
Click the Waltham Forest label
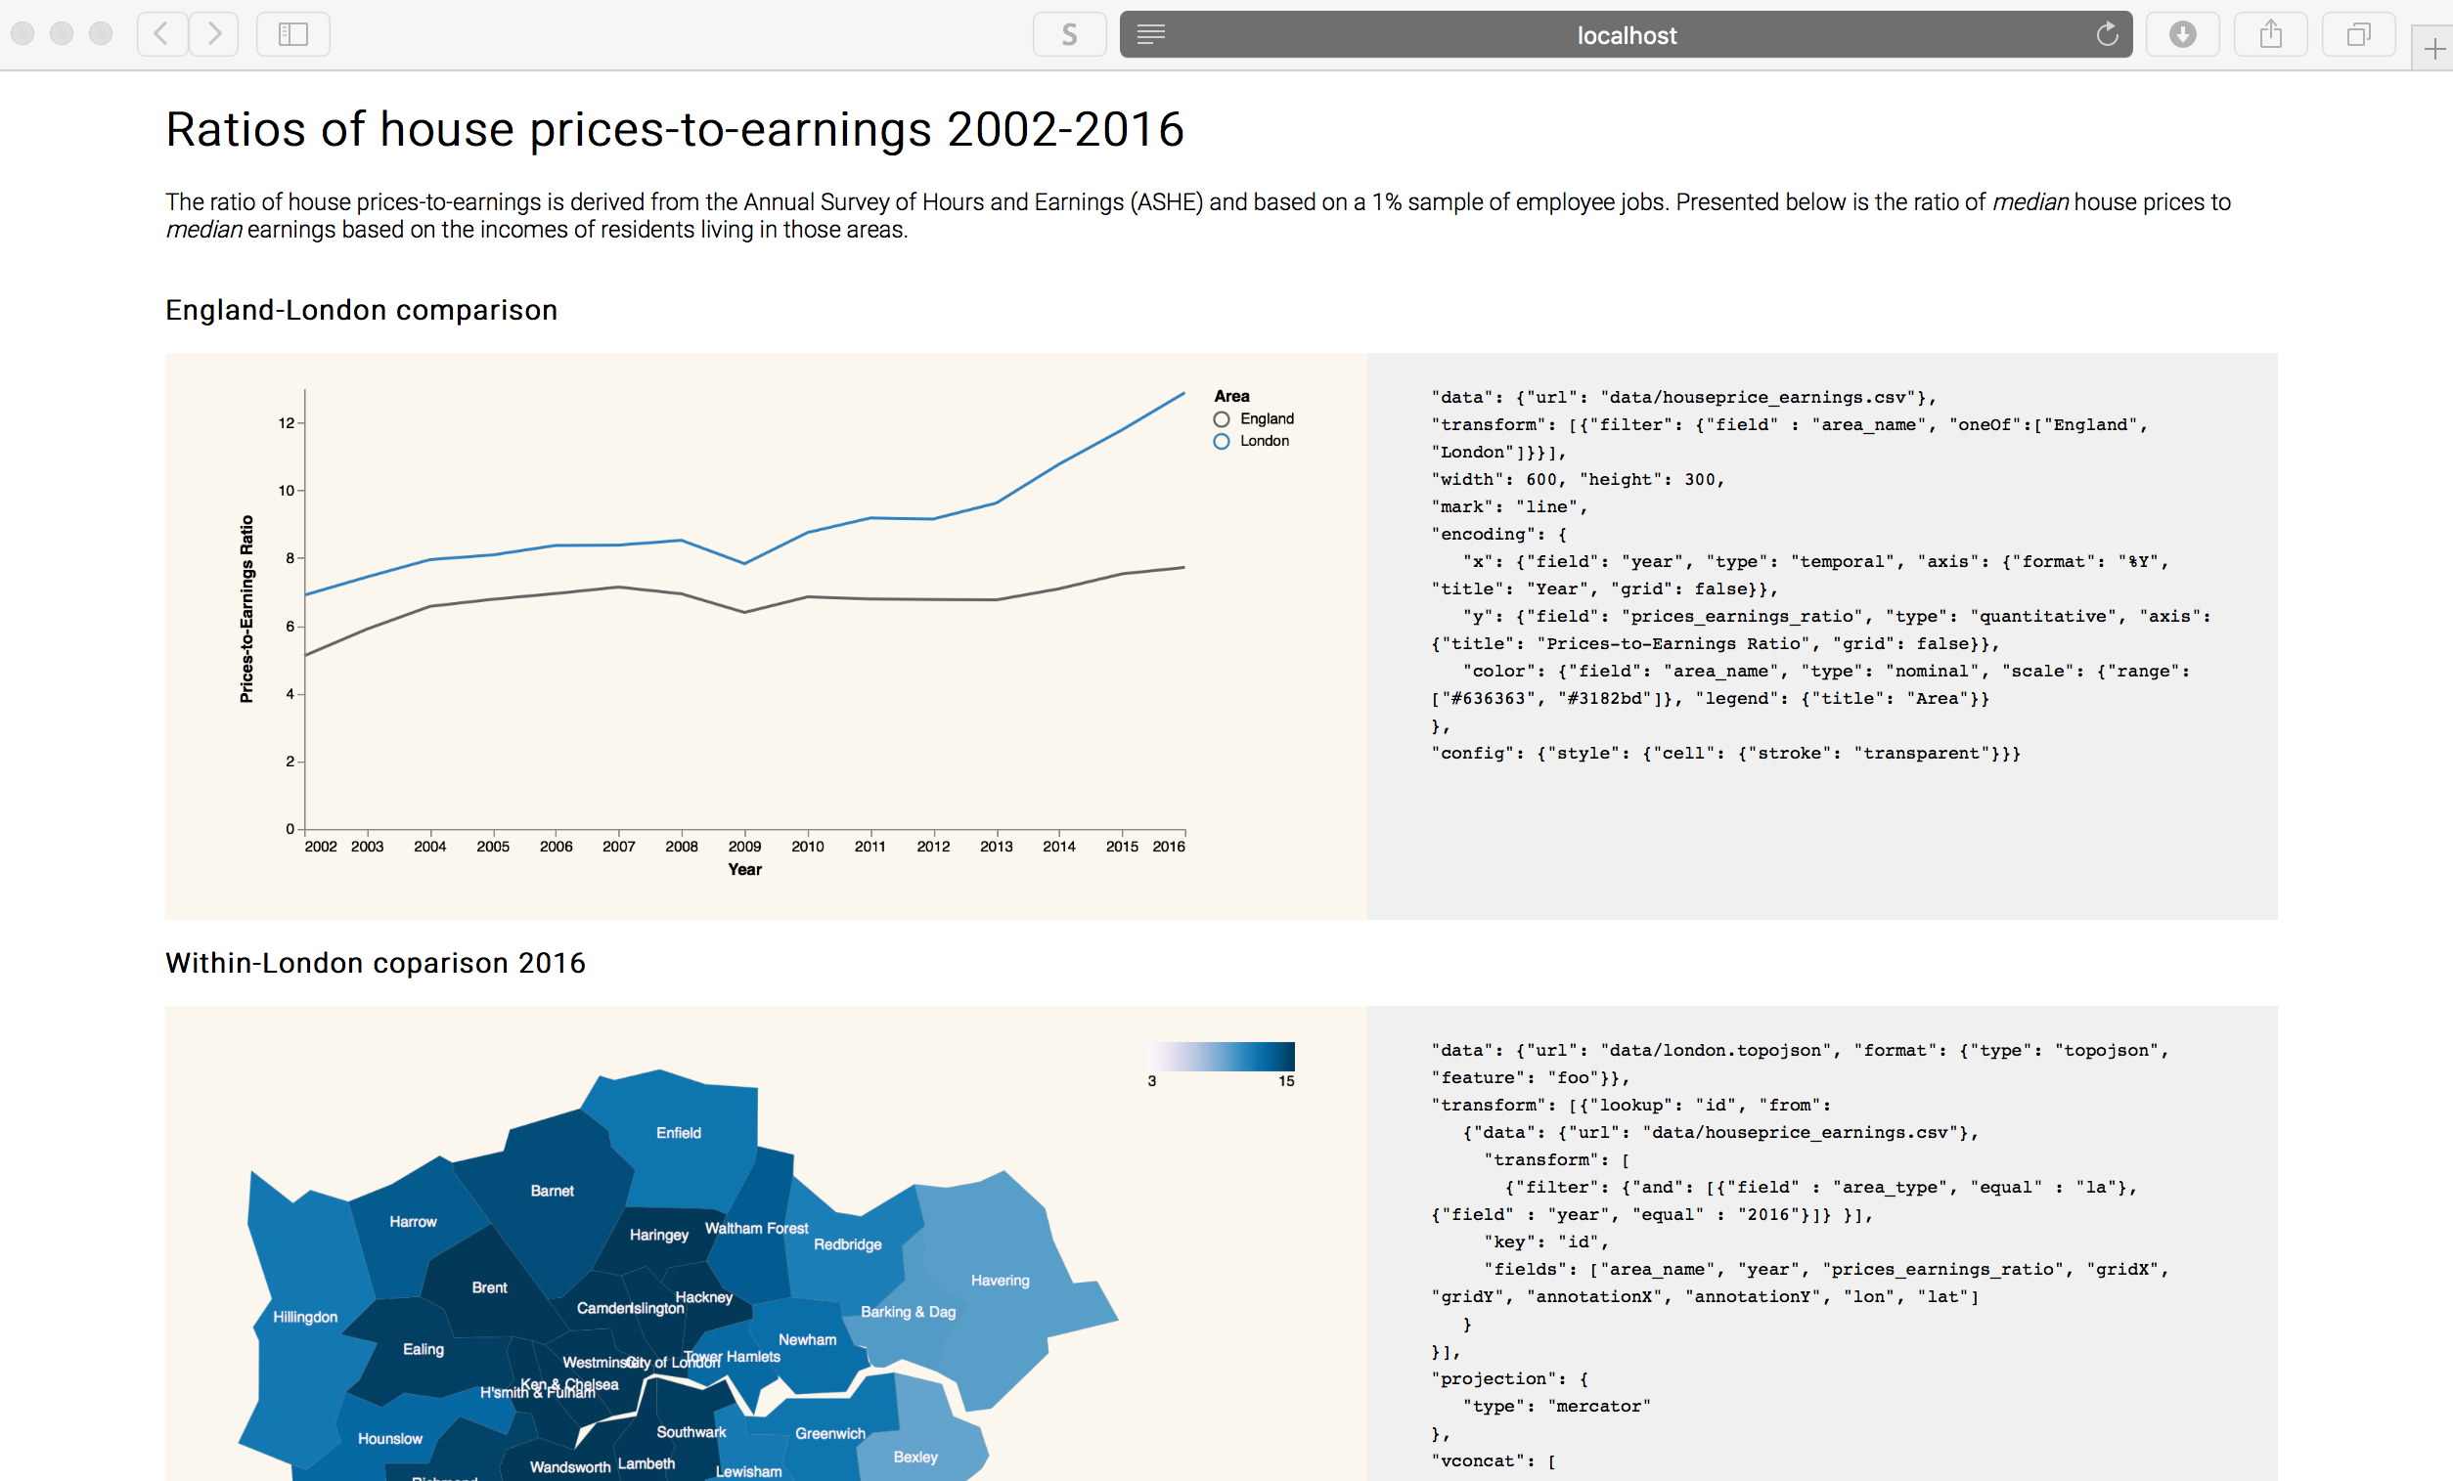coord(757,1228)
